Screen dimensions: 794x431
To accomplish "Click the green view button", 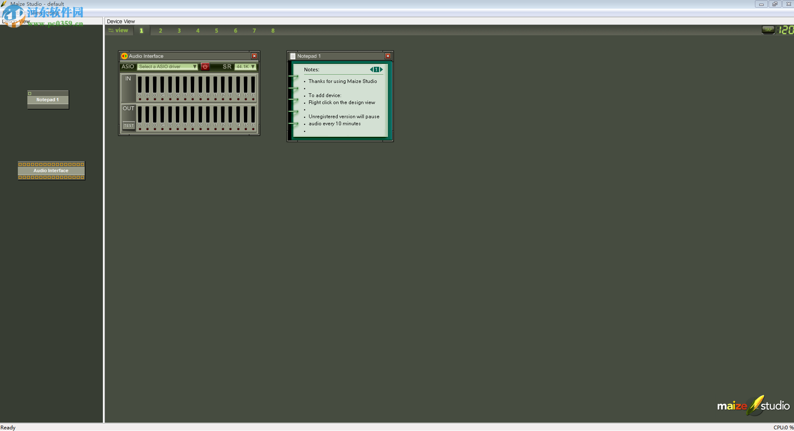I will click(x=118, y=30).
